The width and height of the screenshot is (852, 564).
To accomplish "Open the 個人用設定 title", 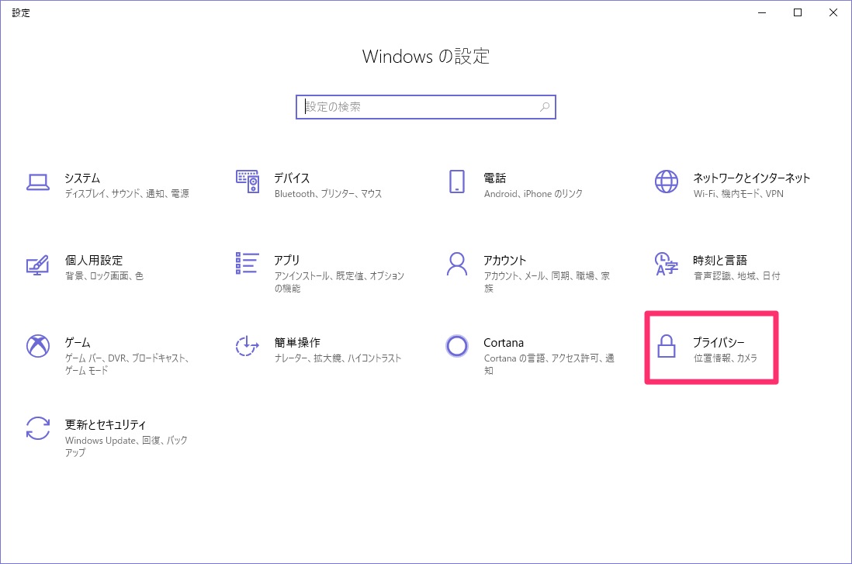I will (93, 260).
